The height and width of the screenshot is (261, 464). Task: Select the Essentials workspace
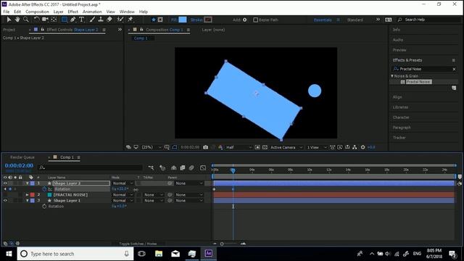[323, 20]
